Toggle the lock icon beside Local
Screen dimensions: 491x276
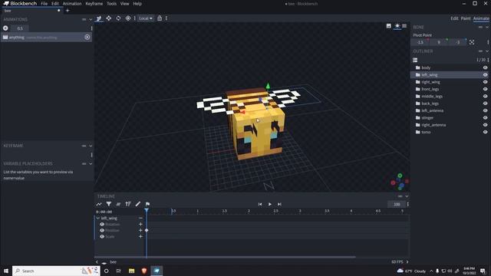click(160, 18)
